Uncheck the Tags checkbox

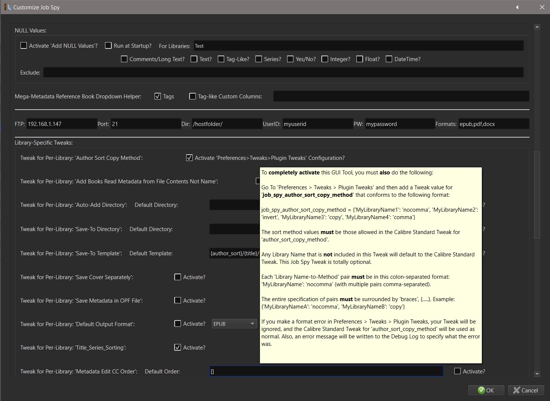tap(158, 97)
